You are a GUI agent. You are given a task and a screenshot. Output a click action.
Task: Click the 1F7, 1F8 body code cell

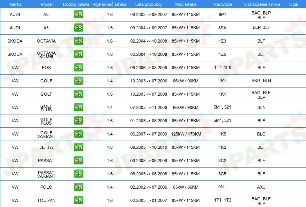pos(223,67)
